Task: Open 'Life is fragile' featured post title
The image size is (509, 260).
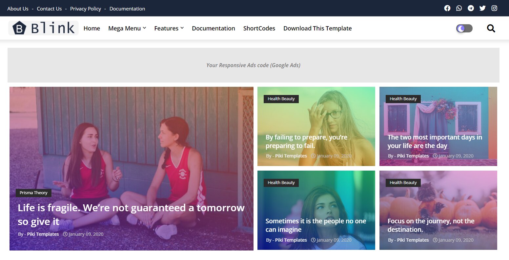Action: click(131, 214)
